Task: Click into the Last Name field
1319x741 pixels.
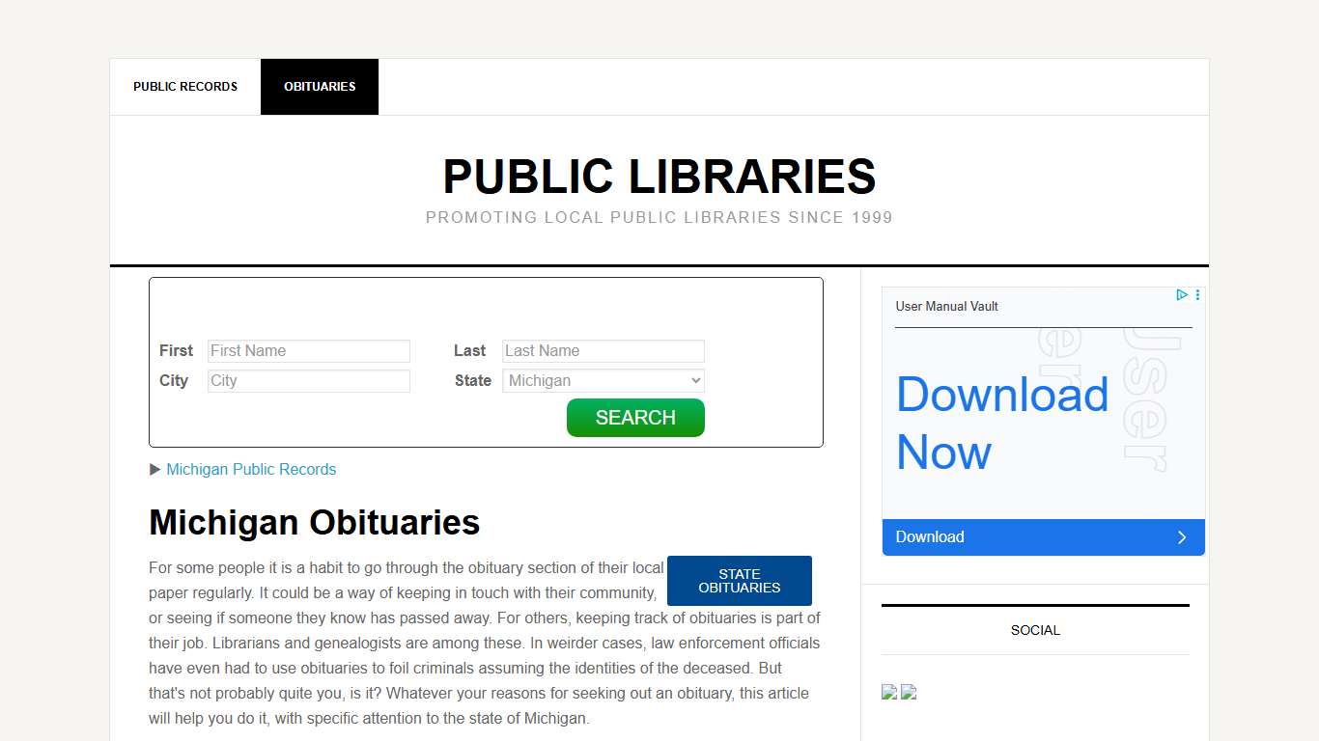Action: (x=603, y=351)
